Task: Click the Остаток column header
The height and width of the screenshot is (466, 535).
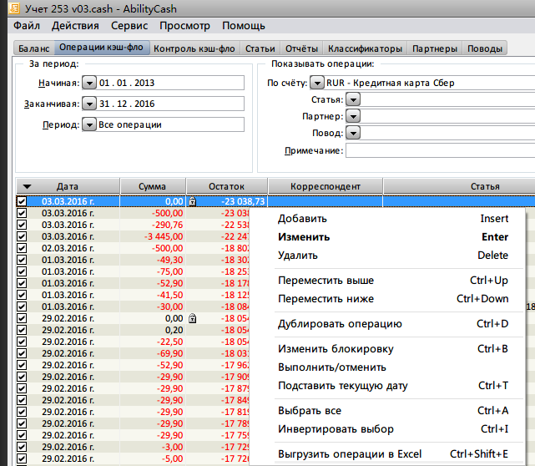Action: (226, 186)
